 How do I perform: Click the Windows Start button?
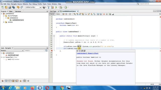(3, 88)
